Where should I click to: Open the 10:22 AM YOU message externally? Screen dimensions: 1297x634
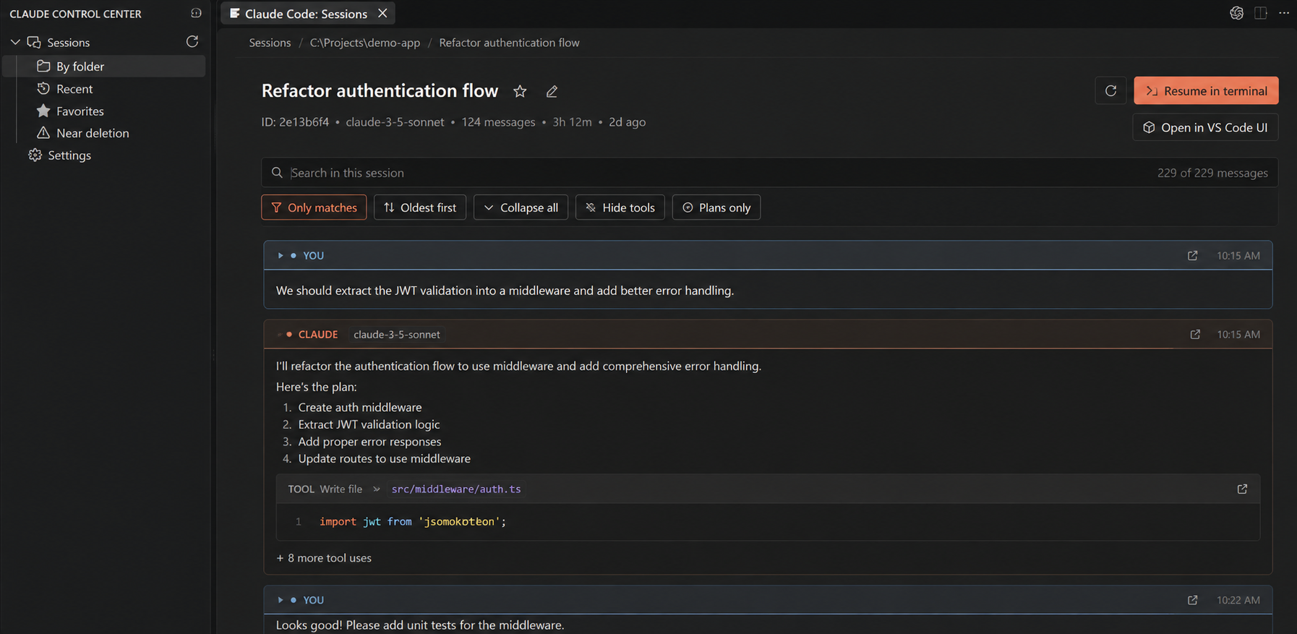click(1193, 600)
